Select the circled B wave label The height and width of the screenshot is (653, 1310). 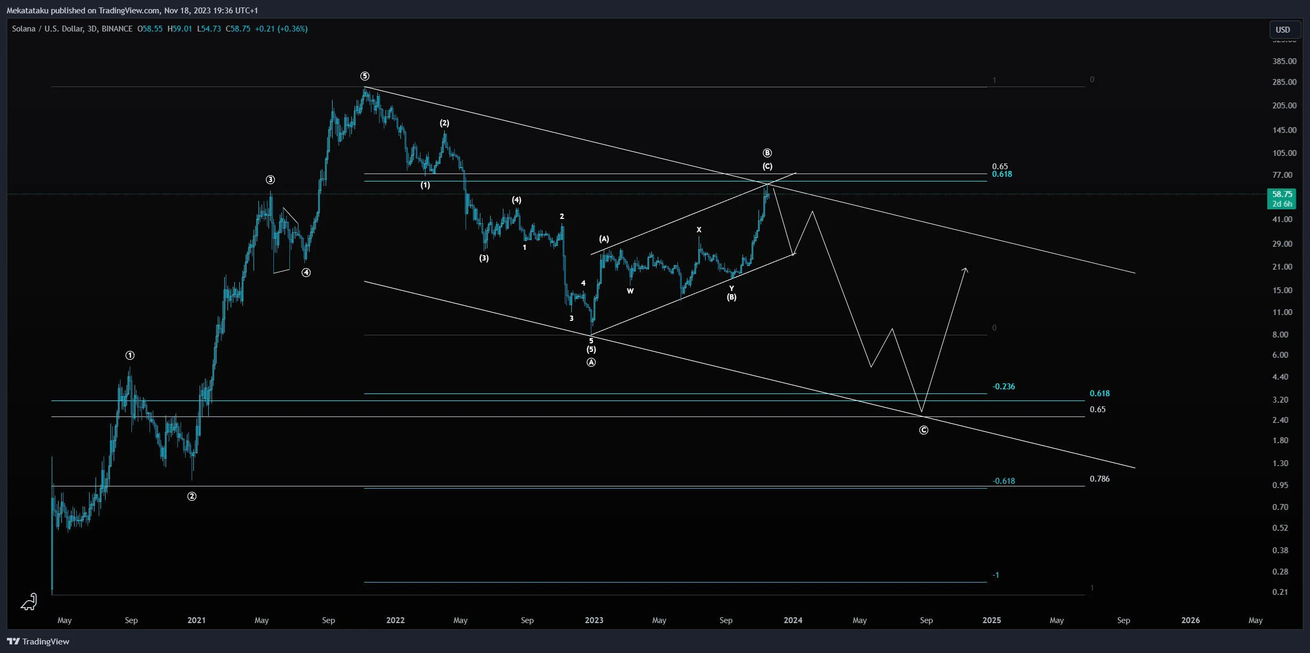pyautogui.click(x=767, y=153)
